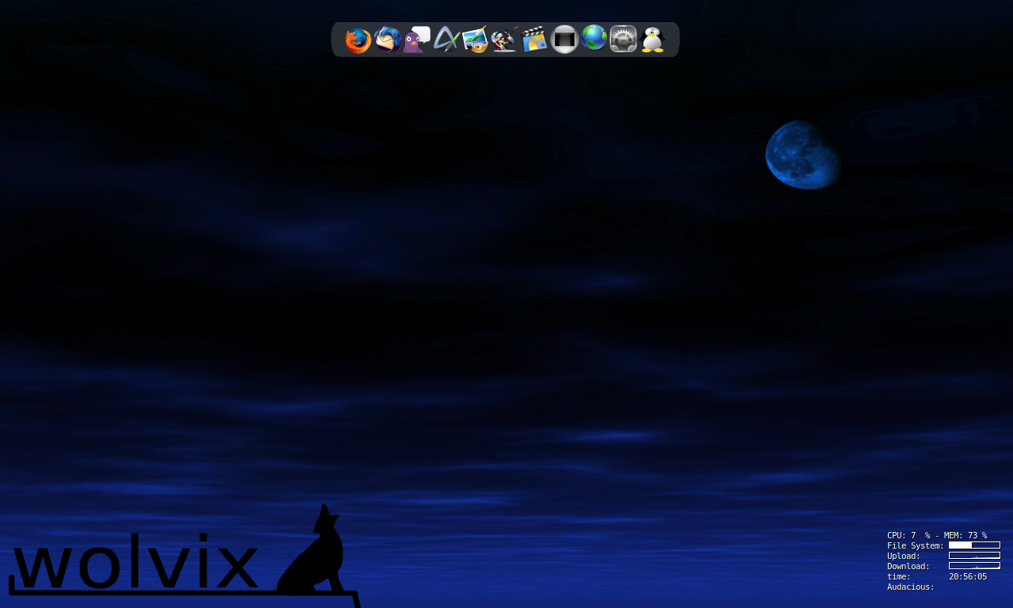The height and width of the screenshot is (608, 1013).
Task: Click the Tux penguin icon
Action: pos(653,40)
